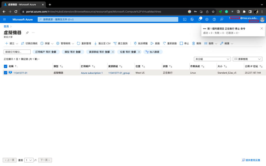Viewport: 266px width, 166px height.
Task: Click 提供意見反應 link
Action: [x=251, y=160]
